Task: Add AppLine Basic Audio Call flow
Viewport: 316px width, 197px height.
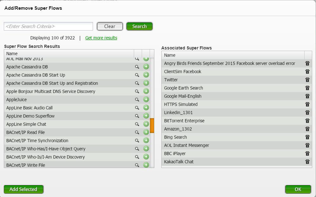Action: click(146, 108)
